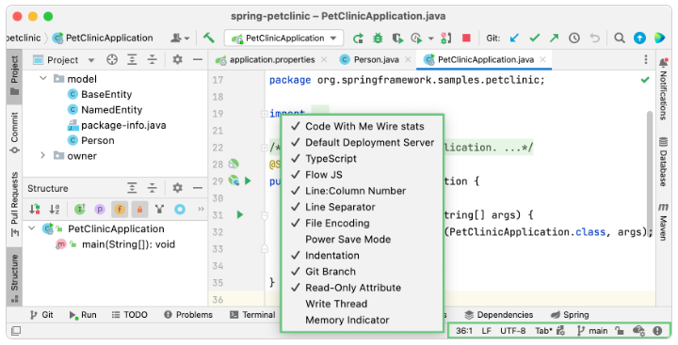Collapse PetClinicApplication node in Structure

32,228
